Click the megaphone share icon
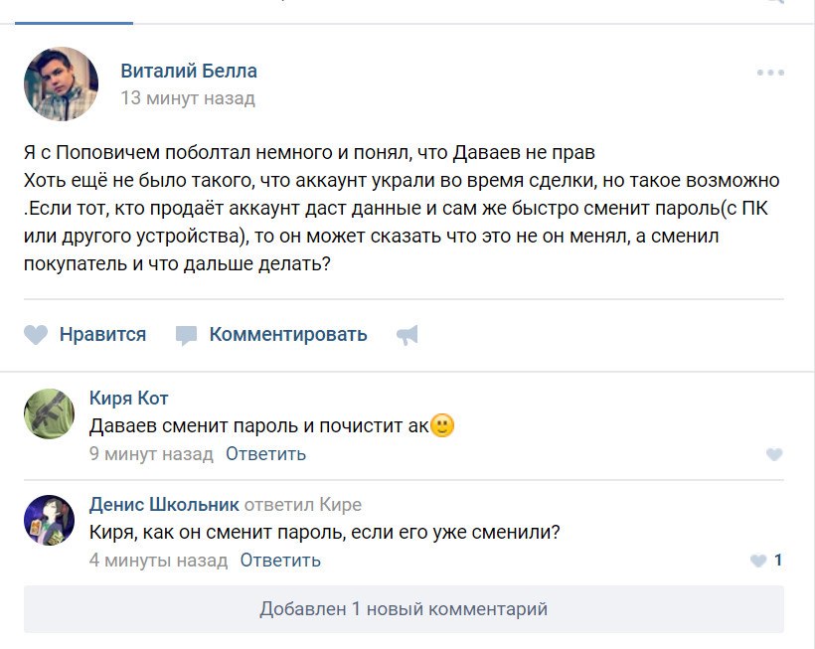This screenshot has height=649, width=815. [x=407, y=335]
